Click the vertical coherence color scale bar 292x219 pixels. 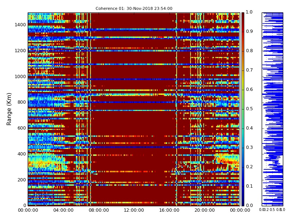243,109
